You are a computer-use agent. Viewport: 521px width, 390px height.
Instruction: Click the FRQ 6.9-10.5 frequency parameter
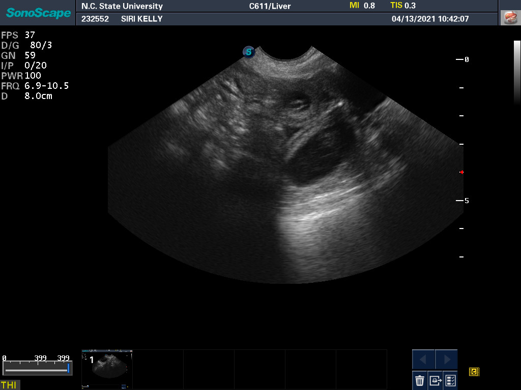coord(35,86)
